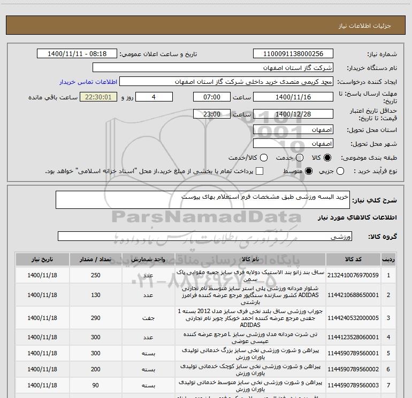Image resolution: width=412 pixels, height=398 pixels.
Task: Click product code 1144210688650001
Action: pos(353,295)
